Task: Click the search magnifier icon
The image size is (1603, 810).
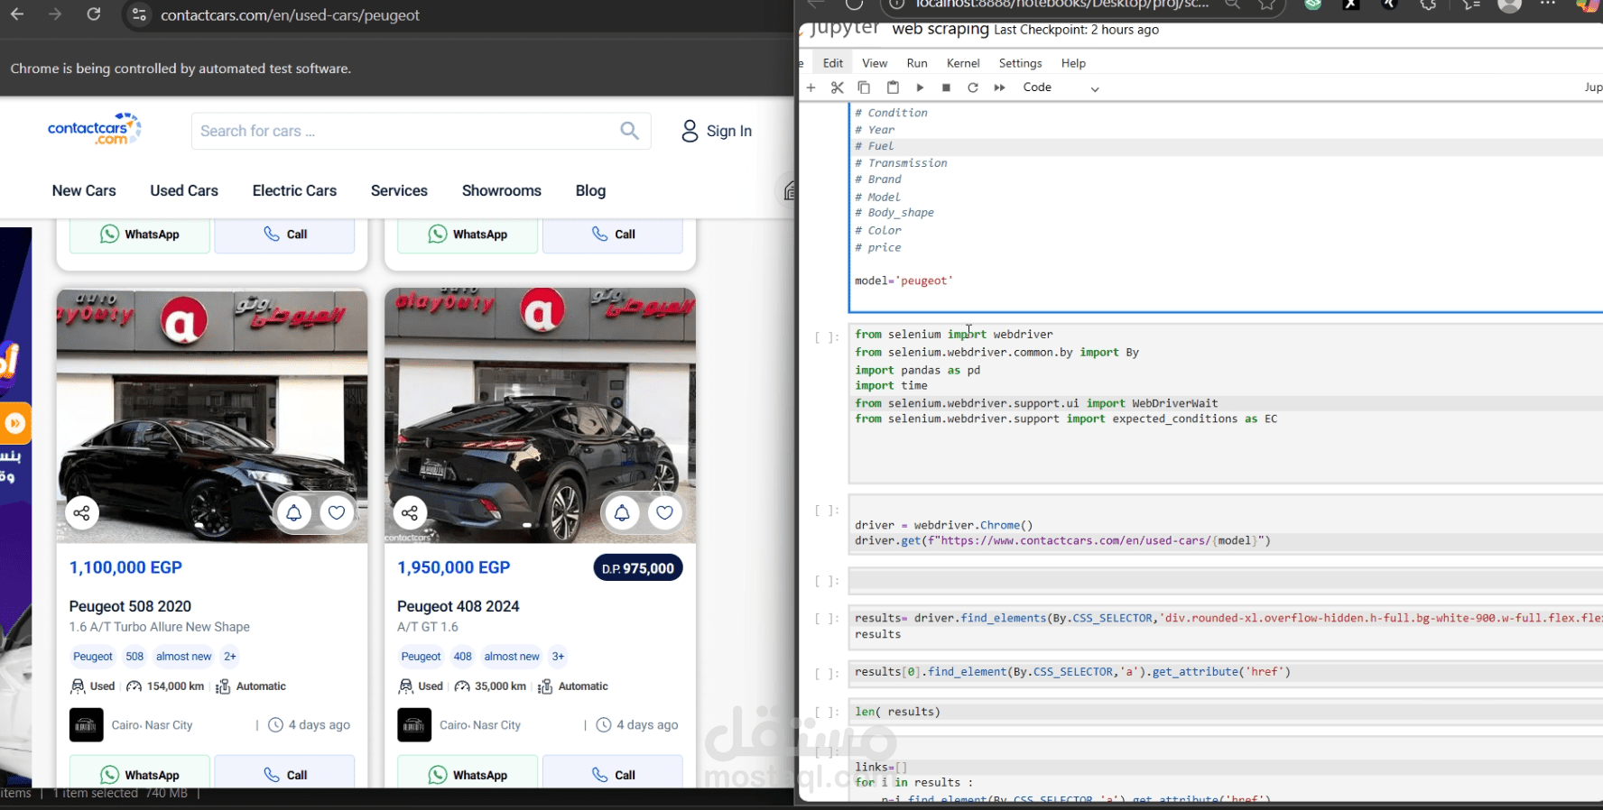Action: 630,131
